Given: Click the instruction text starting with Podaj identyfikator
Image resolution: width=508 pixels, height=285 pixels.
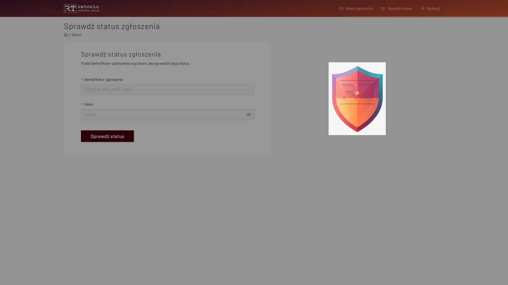Looking at the screenshot, I should [x=135, y=63].
